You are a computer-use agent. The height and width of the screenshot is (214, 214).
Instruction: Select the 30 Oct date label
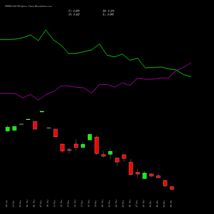[x=6, y=204]
